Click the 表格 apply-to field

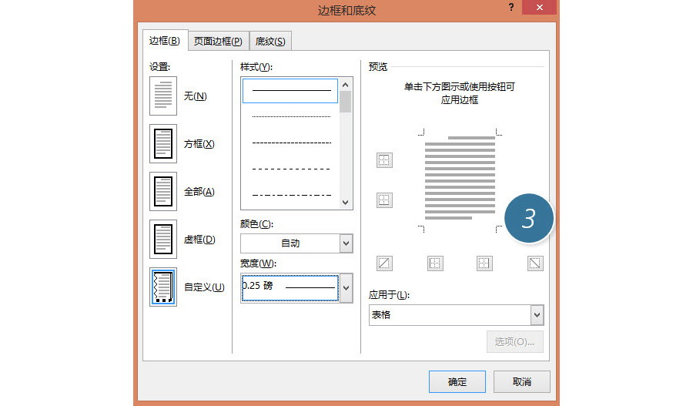(x=450, y=315)
